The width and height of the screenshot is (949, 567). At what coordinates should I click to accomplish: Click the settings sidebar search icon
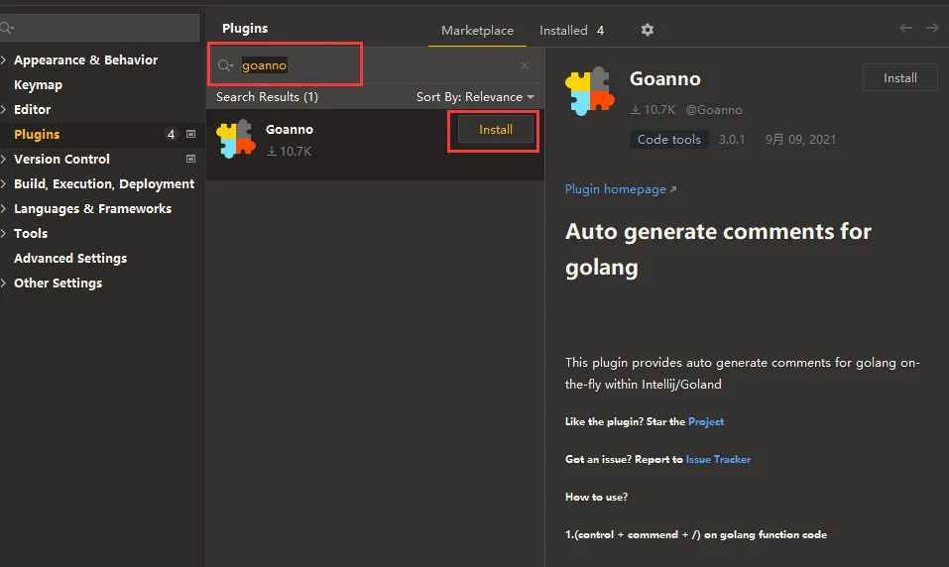coord(7,28)
